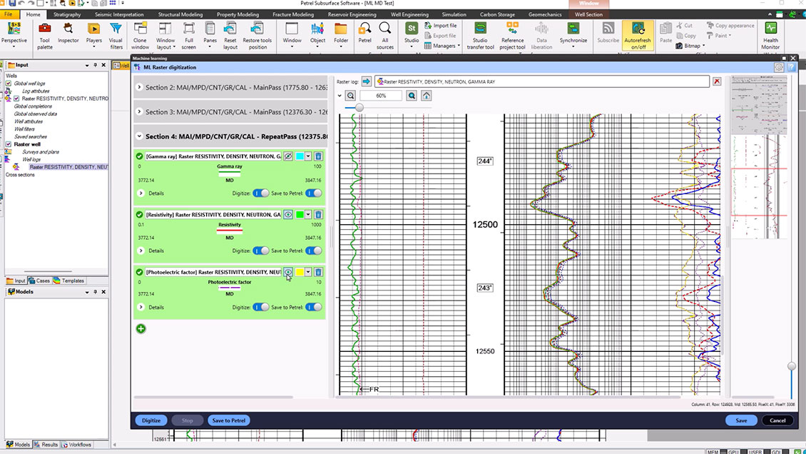806x454 pixels.
Task: Toggle Autorefresh on/off button
Action: tap(638, 35)
